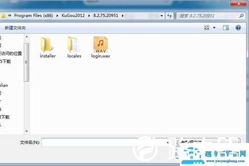
Task: Open the locales folder
Action: point(74,47)
